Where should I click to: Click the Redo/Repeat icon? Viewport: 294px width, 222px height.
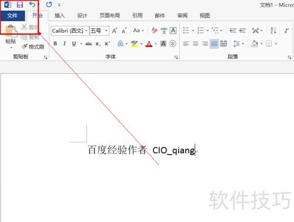click(49, 5)
